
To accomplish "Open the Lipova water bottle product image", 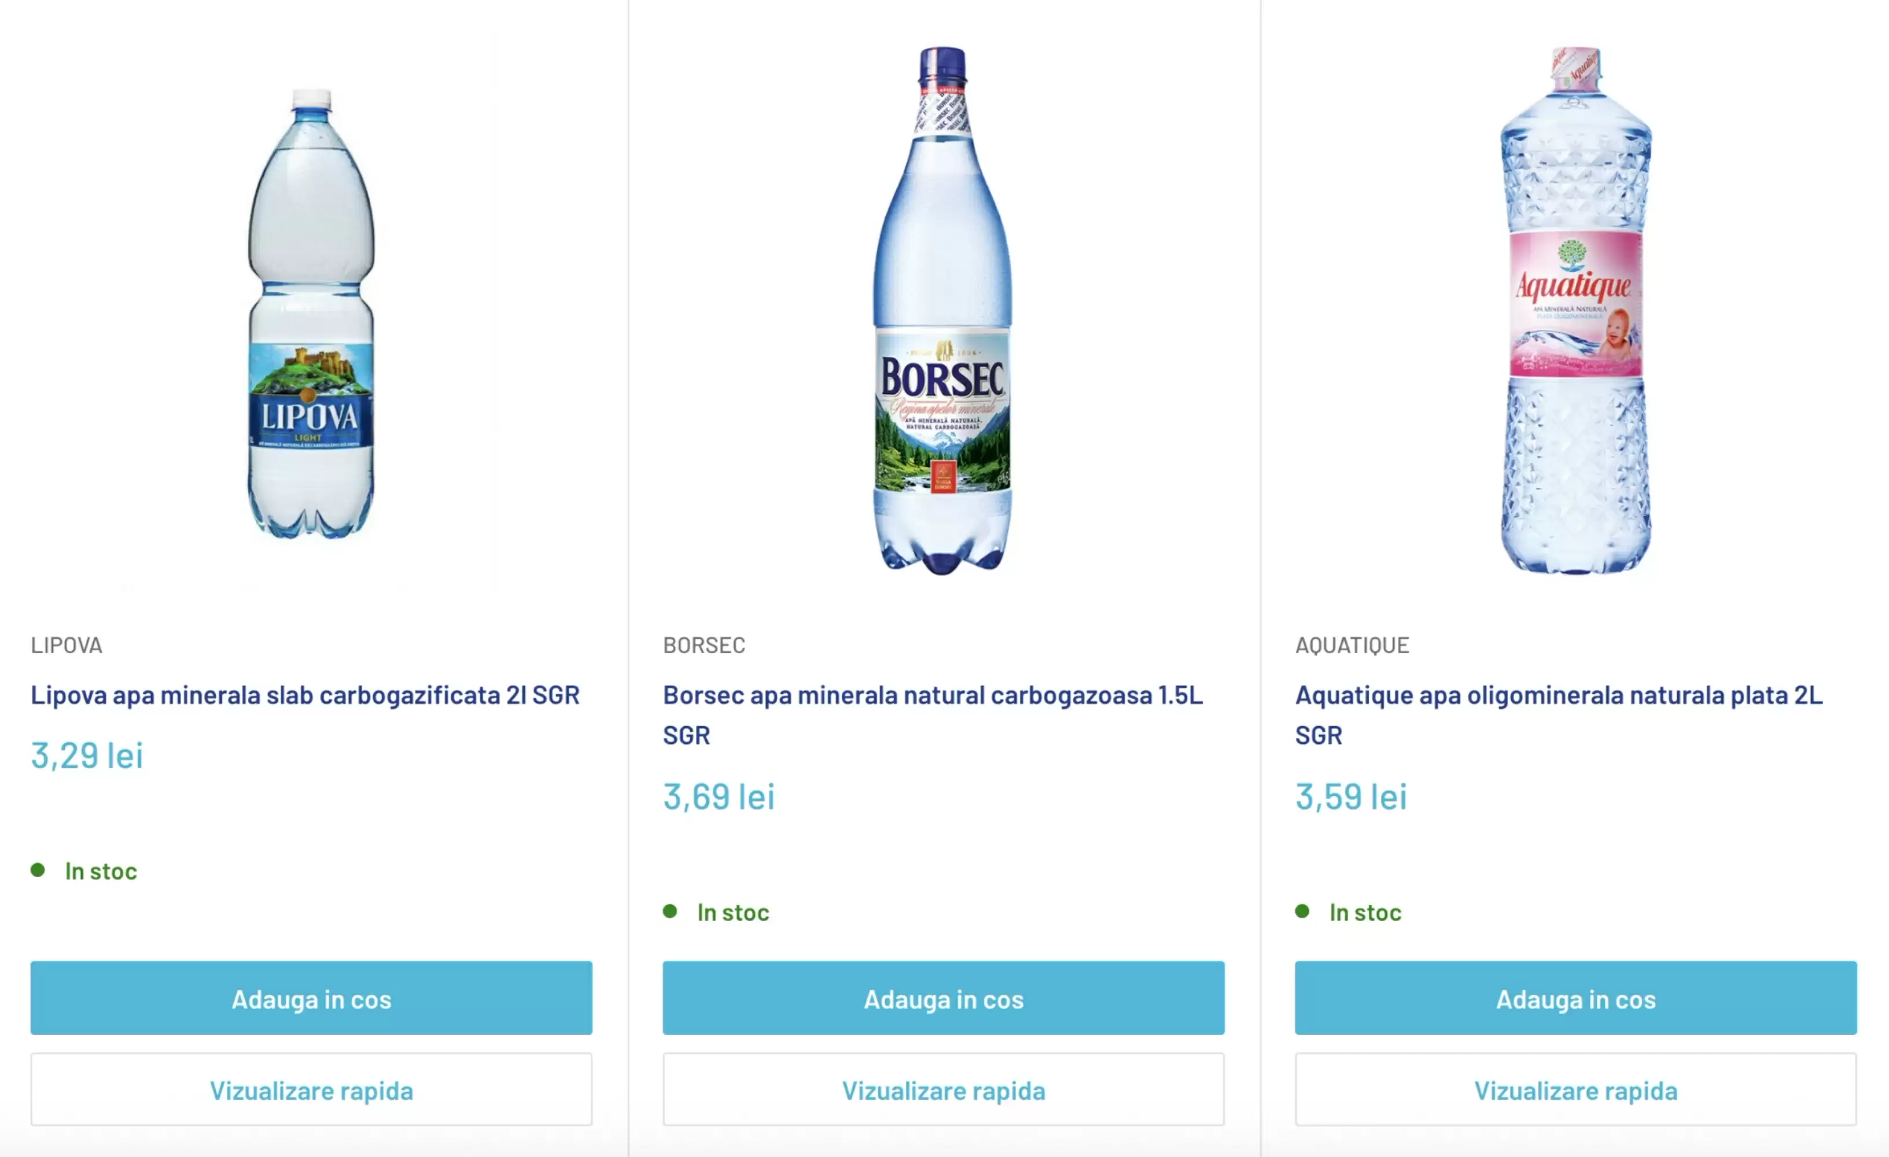I will (x=311, y=314).
